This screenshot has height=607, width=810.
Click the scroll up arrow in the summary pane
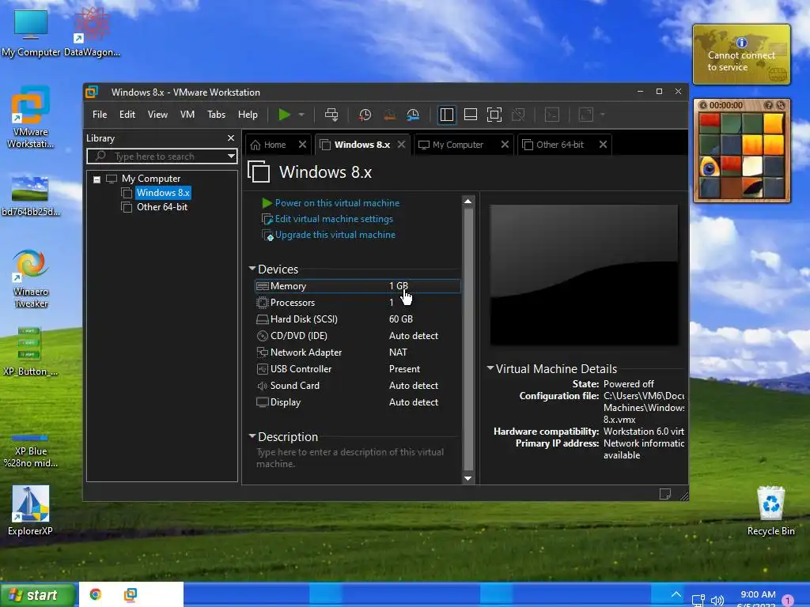(x=468, y=202)
